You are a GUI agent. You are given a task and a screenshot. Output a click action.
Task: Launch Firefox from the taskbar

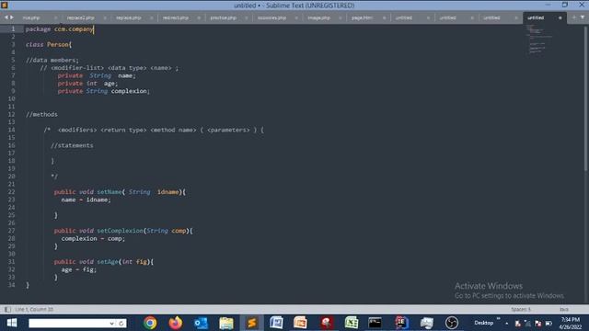(x=176, y=323)
